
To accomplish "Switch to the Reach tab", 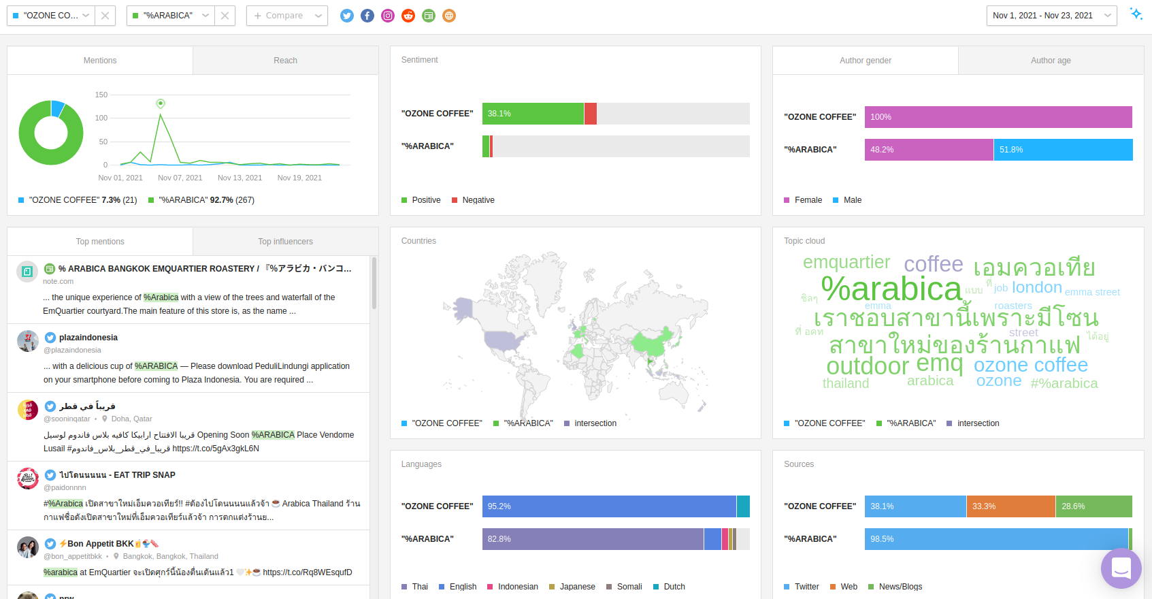I will click(286, 61).
